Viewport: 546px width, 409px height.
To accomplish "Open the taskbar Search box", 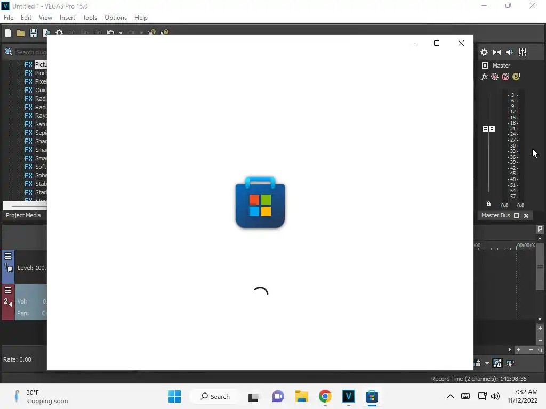I will (215, 396).
